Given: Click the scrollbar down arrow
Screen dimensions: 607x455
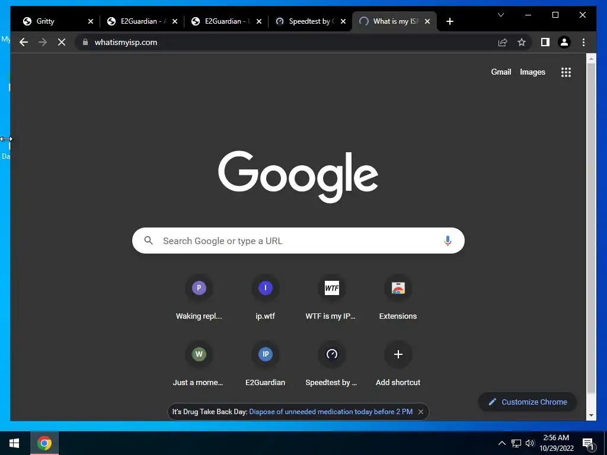Looking at the screenshot, I should tap(591, 415).
